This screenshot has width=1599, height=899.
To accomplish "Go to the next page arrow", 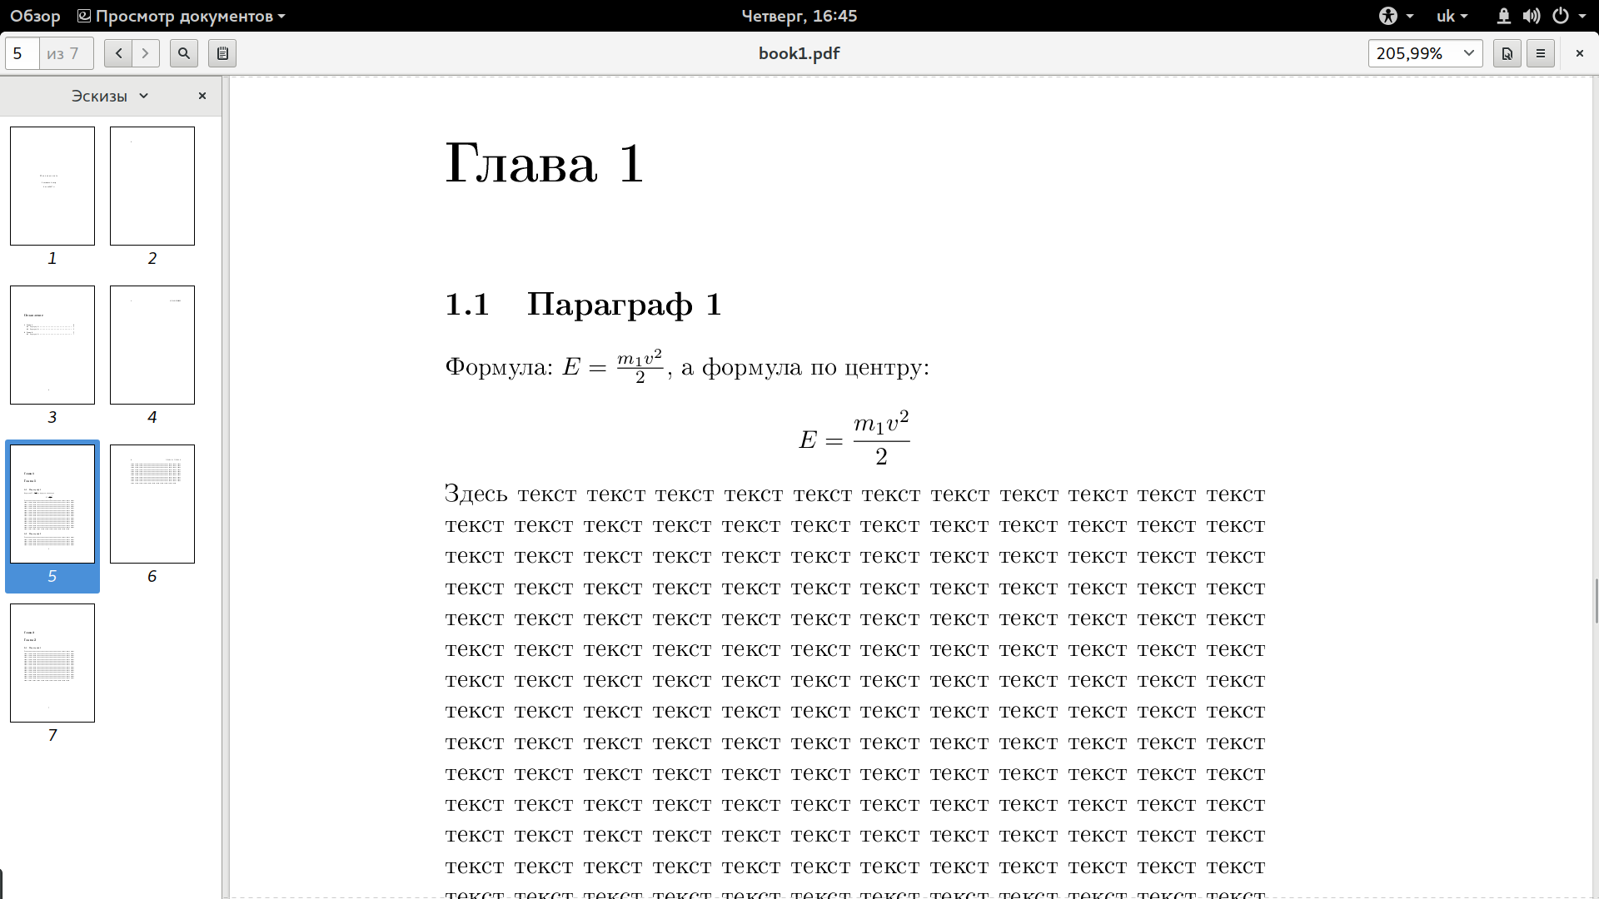I will (x=146, y=53).
